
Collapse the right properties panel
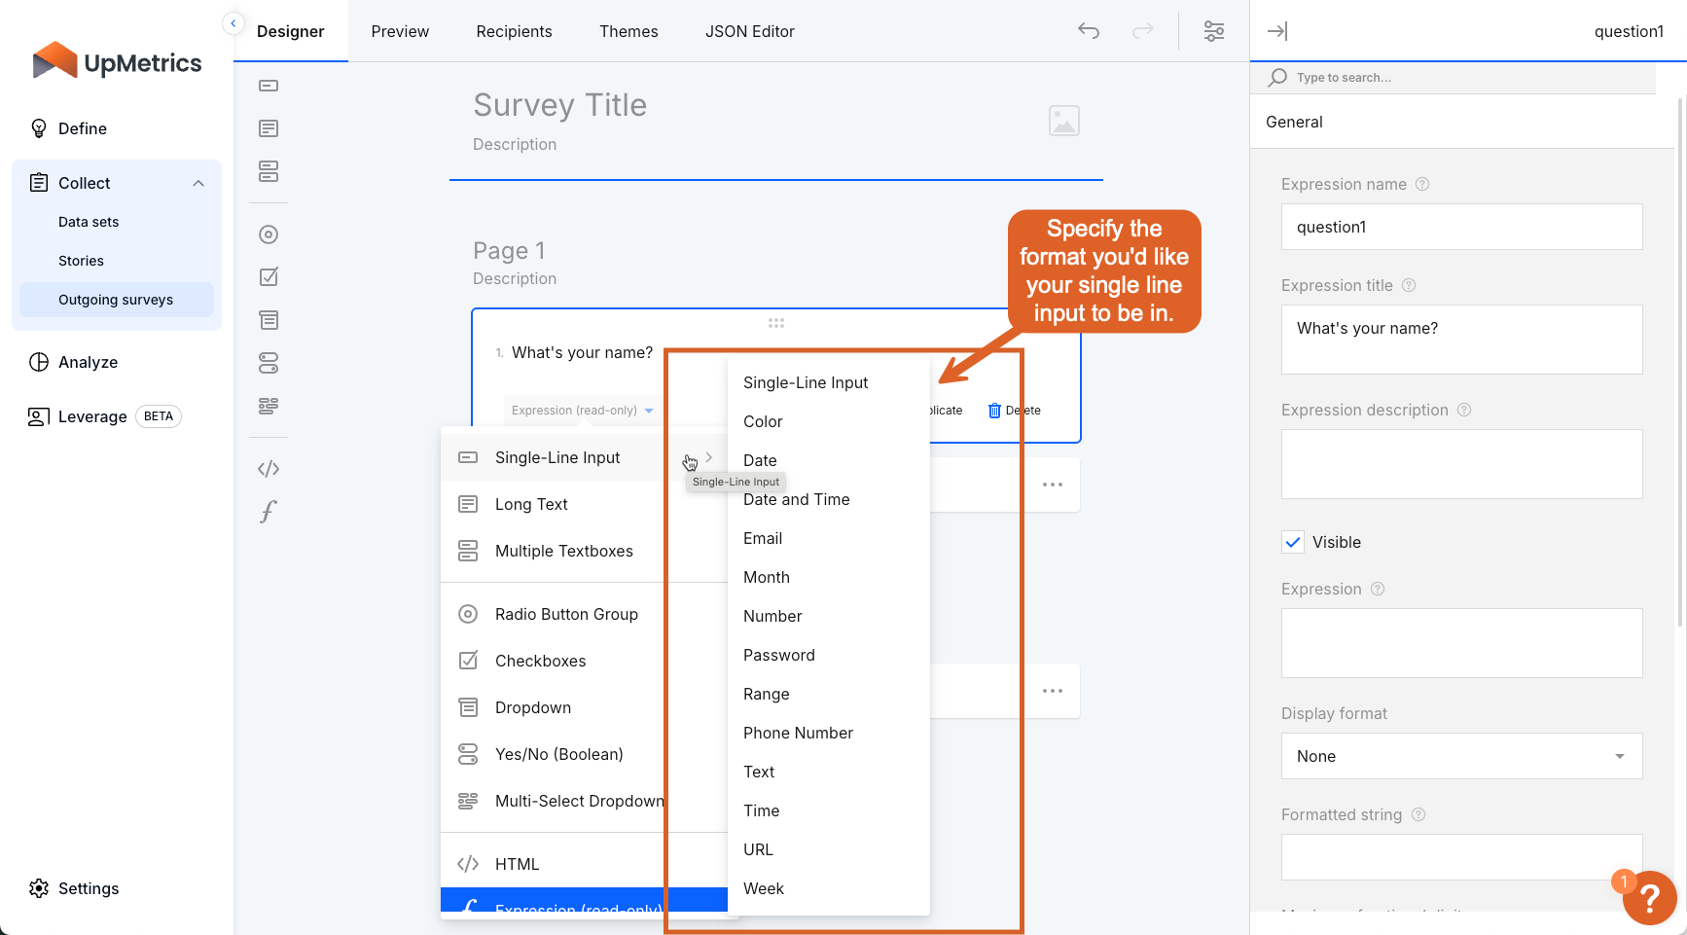click(x=1277, y=31)
